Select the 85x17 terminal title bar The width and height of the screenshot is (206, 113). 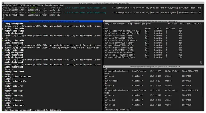click(154, 21)
